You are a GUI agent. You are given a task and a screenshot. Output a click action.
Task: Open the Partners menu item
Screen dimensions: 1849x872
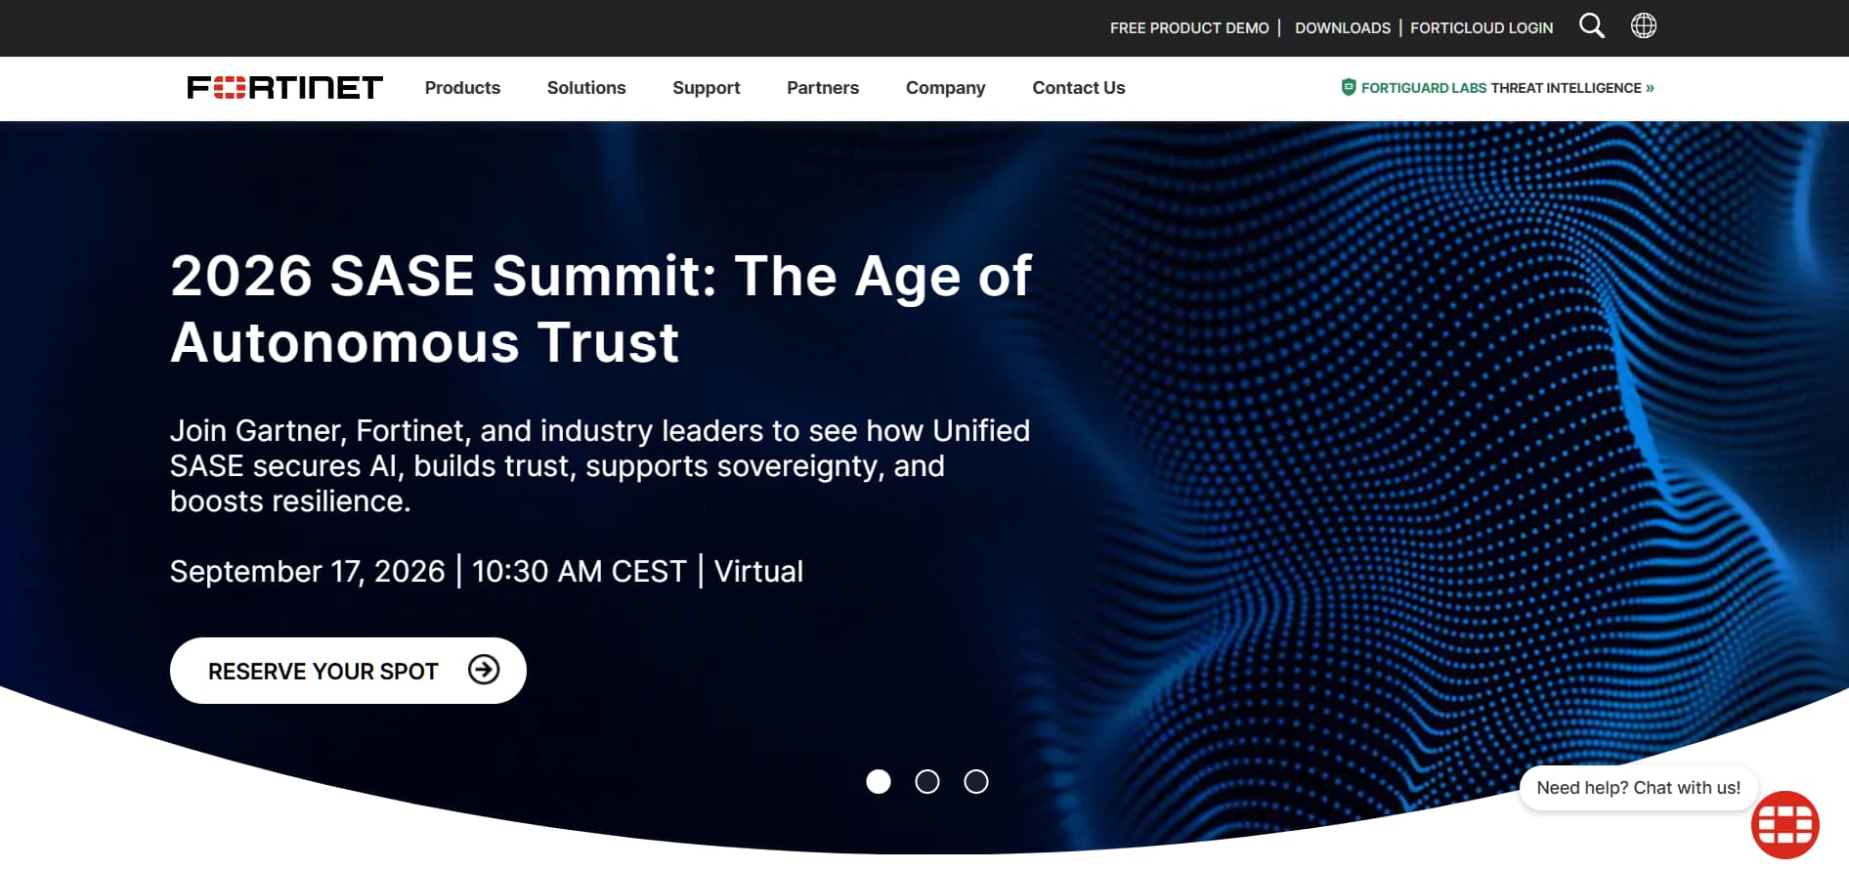823,88
